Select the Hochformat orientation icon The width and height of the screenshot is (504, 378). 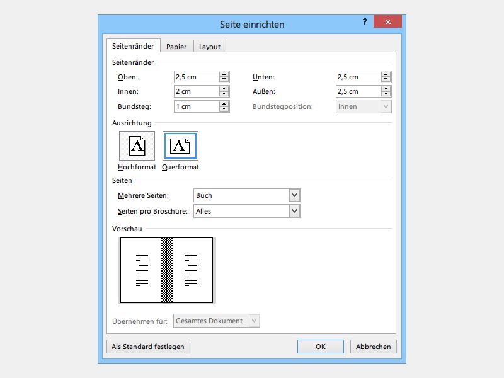[x=137, y=145]
